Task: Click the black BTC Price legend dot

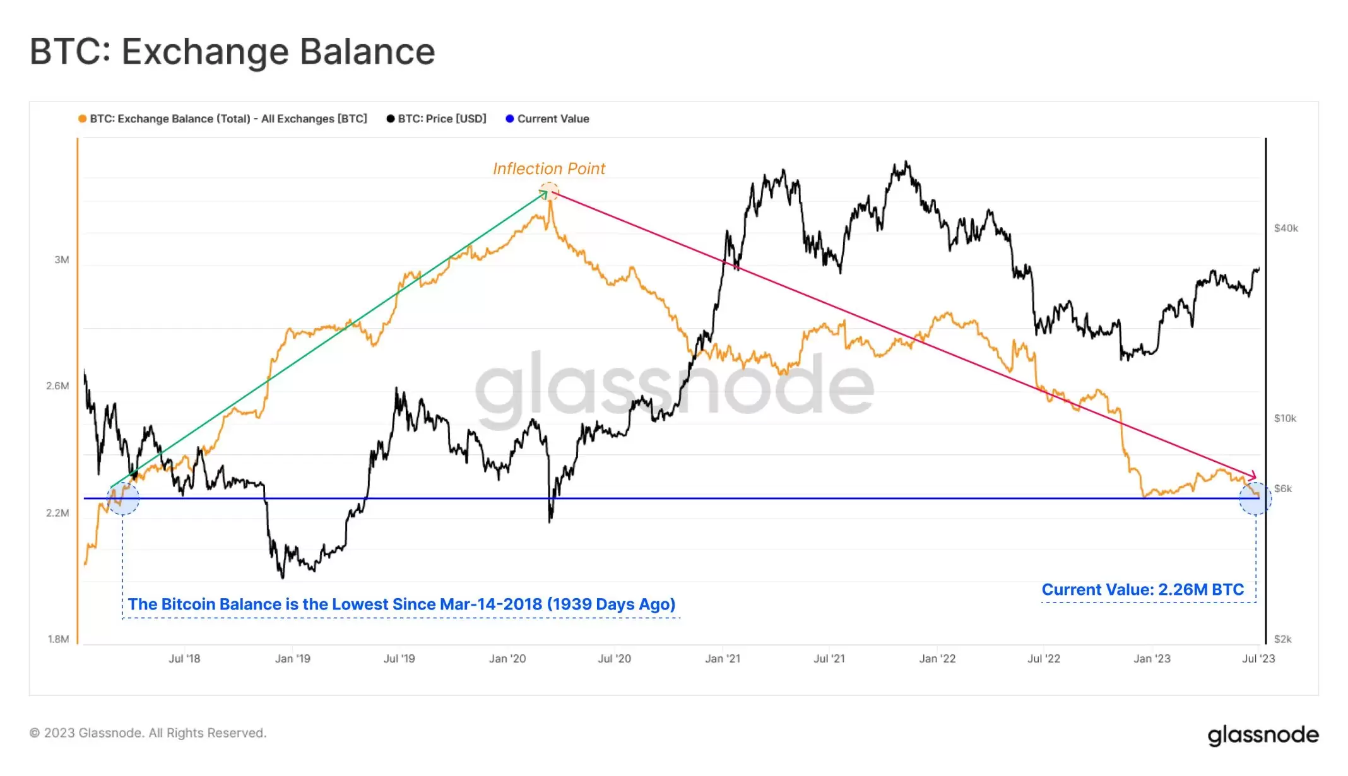Action: coord(391,119)
